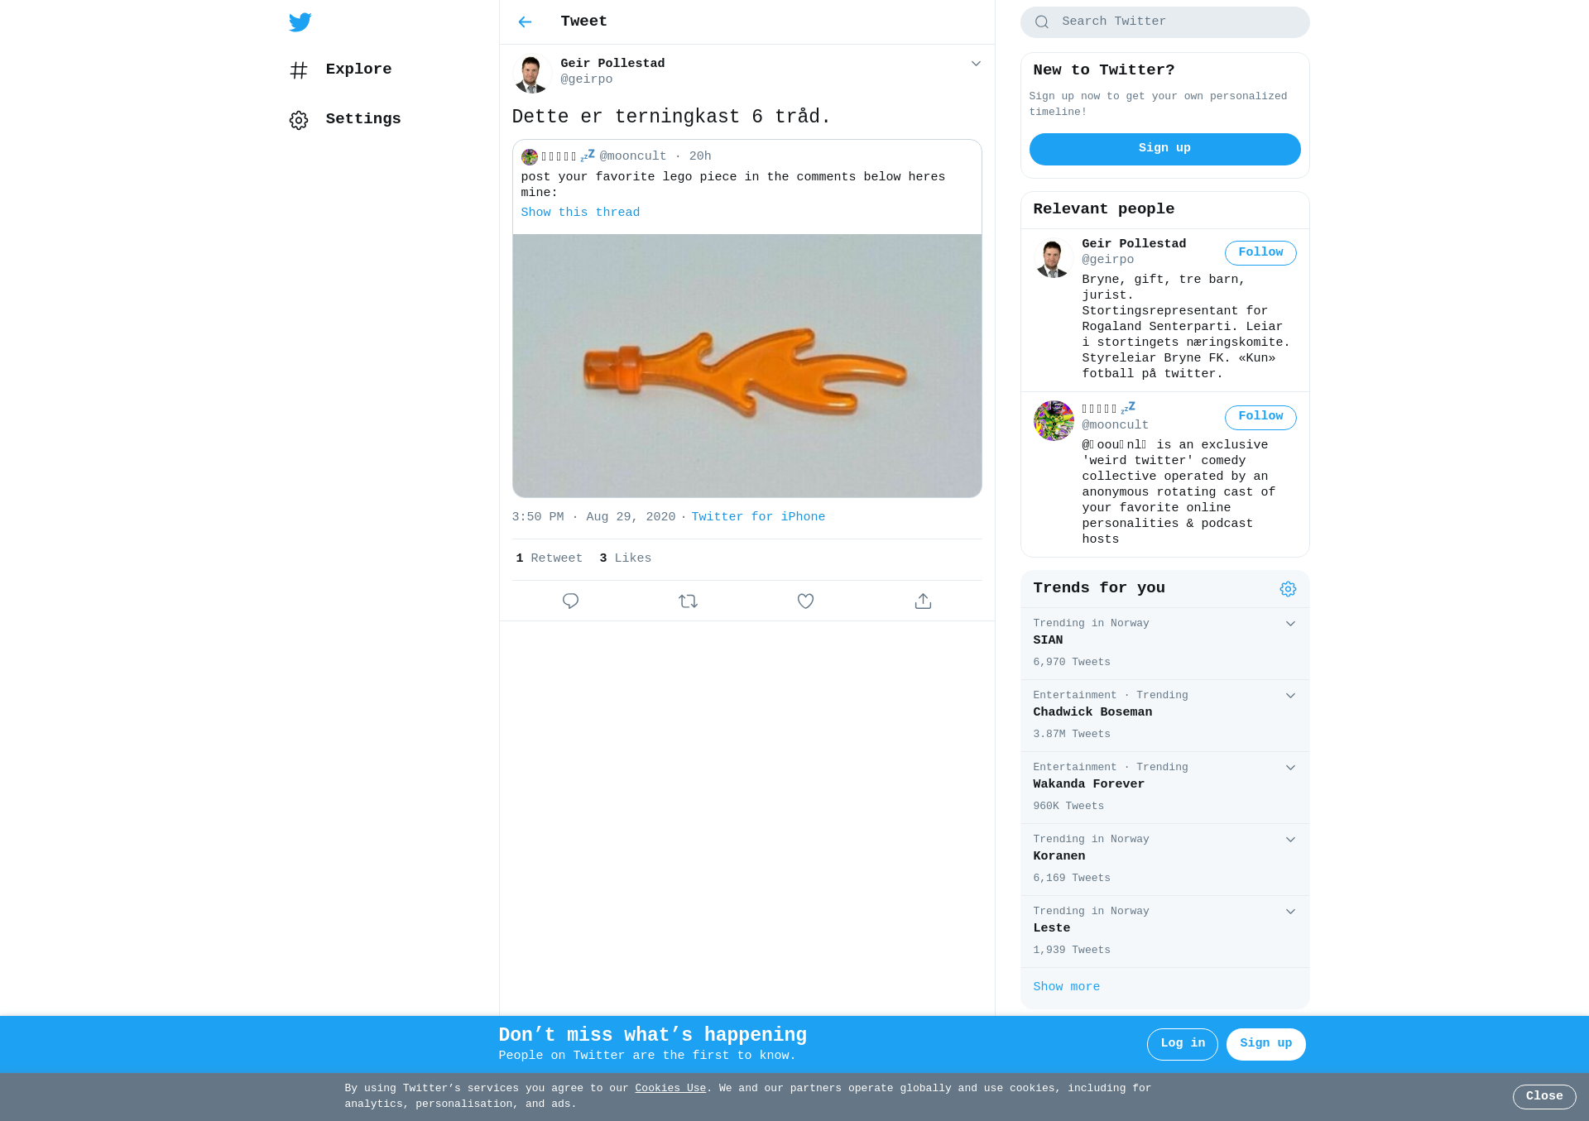
Task: Follow Geir Pollestad
Action: [x=1260, y=253]
